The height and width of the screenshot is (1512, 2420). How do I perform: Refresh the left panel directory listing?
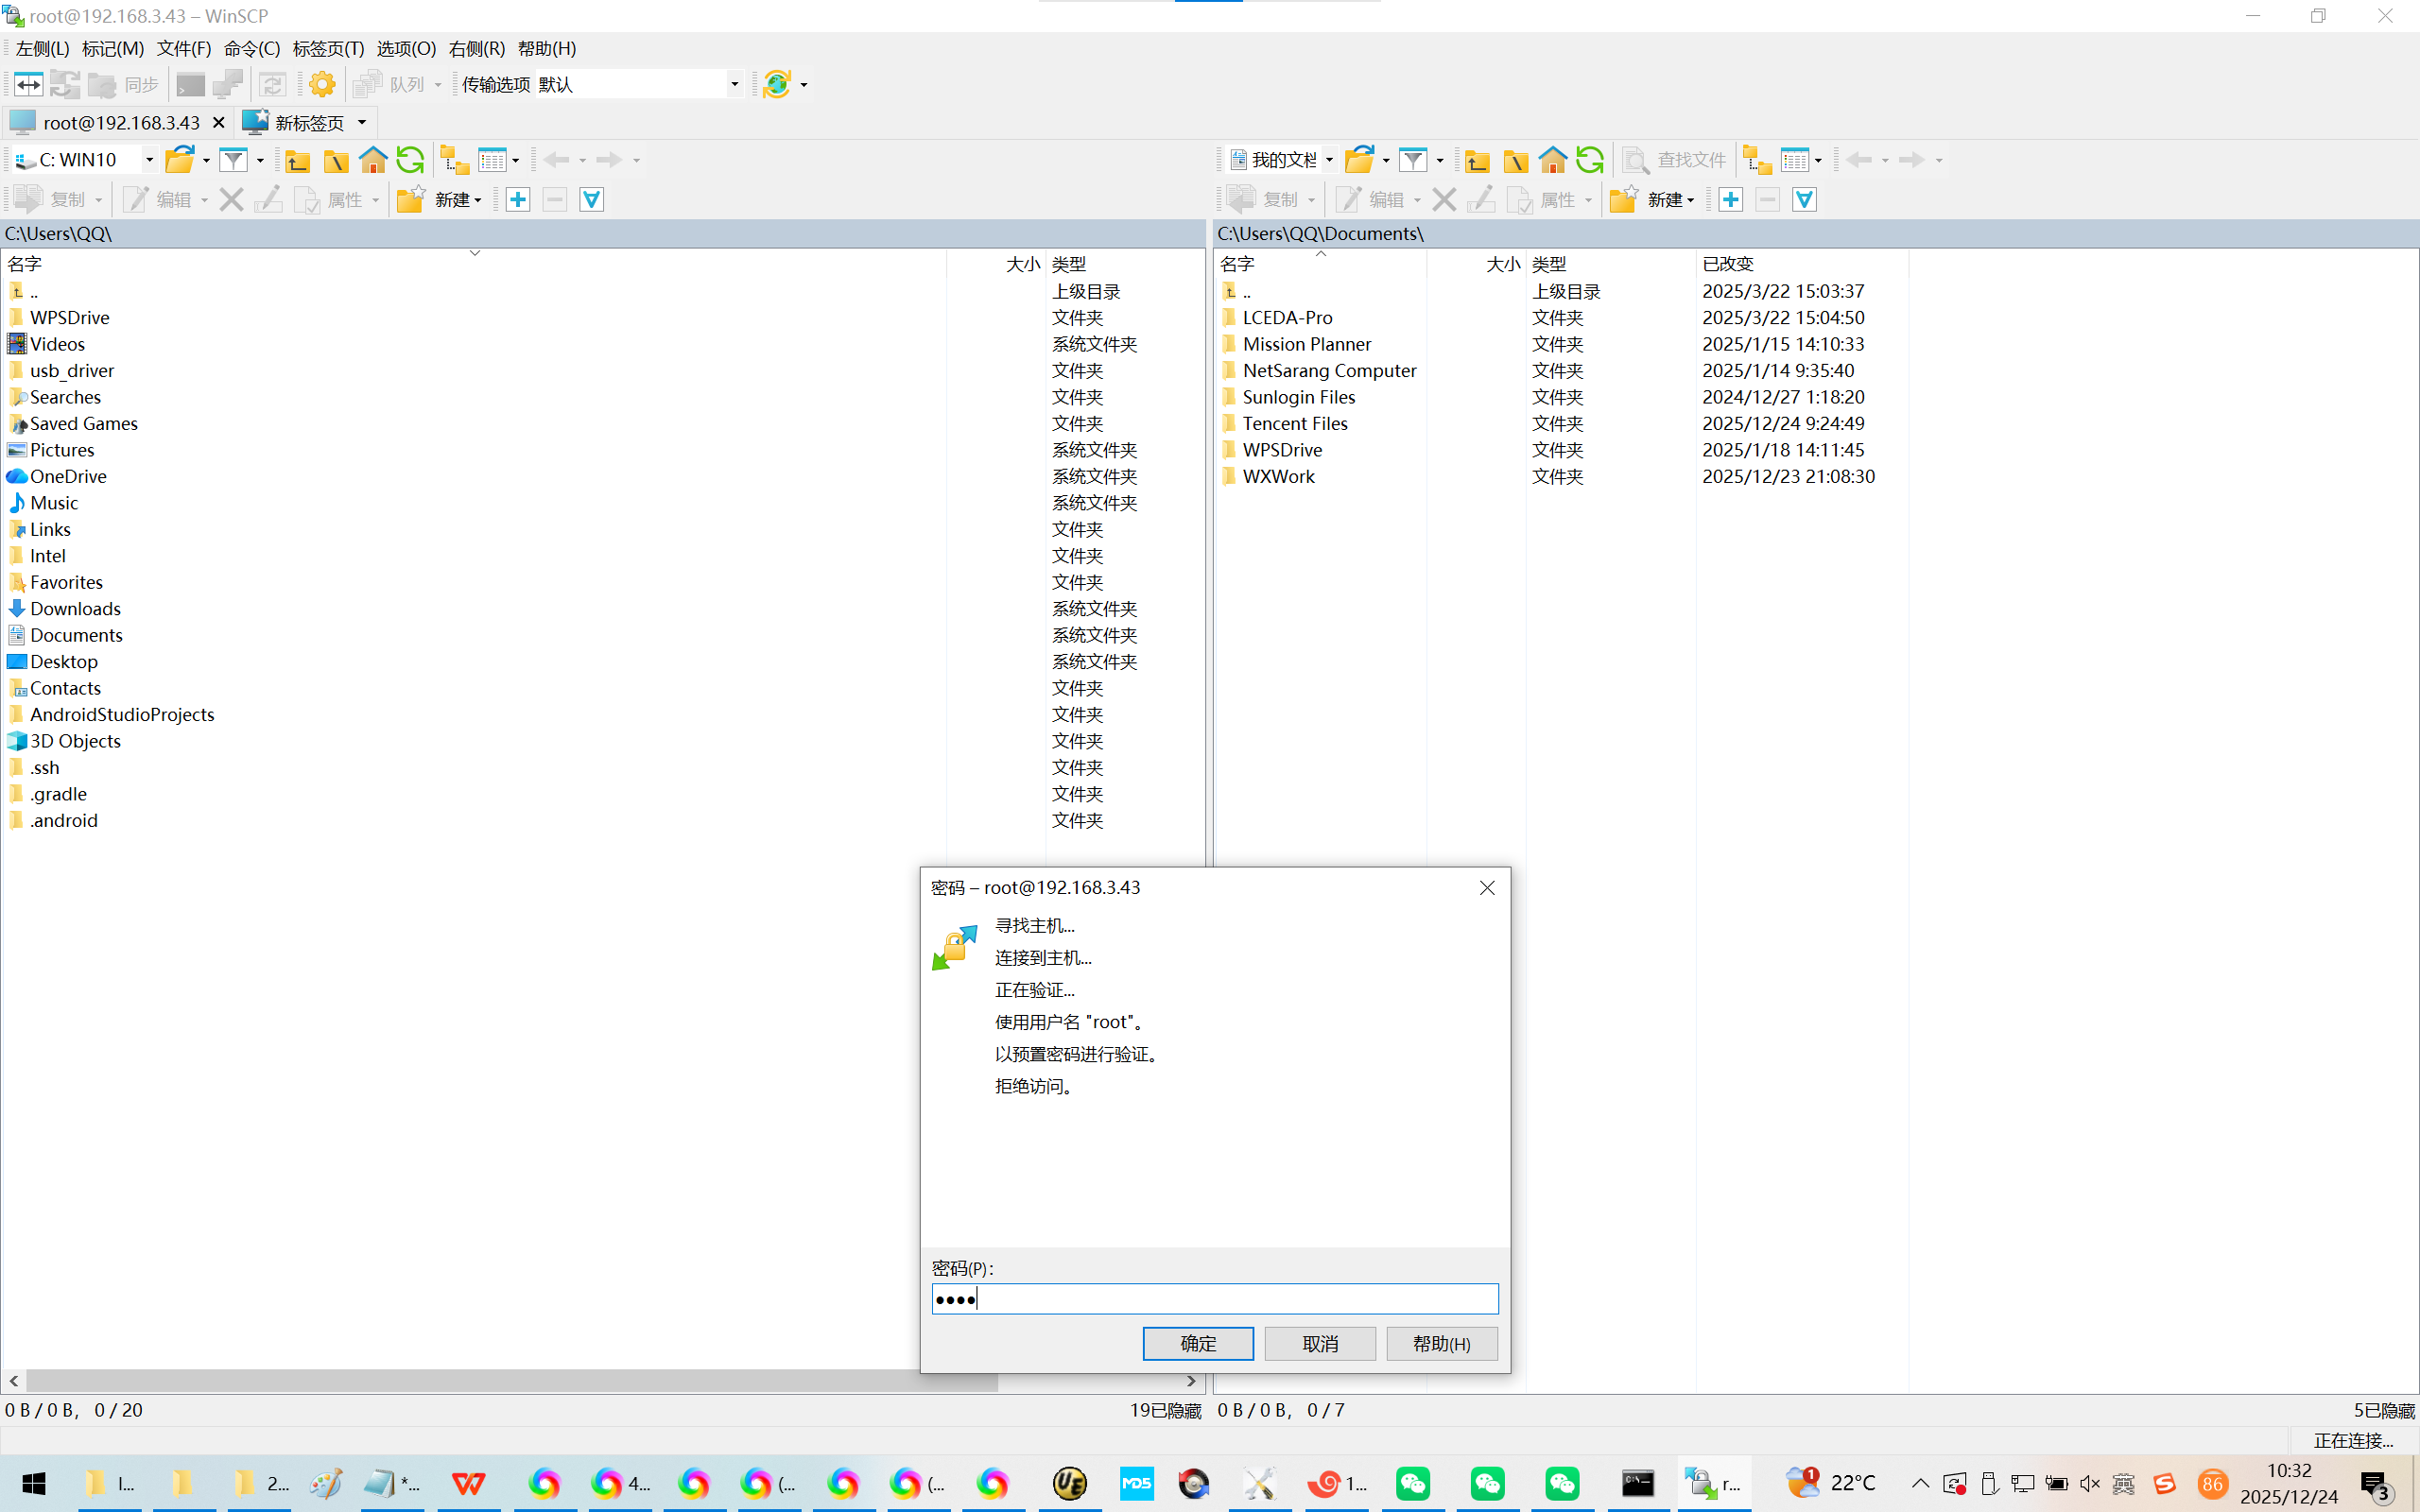click(410, 160)
